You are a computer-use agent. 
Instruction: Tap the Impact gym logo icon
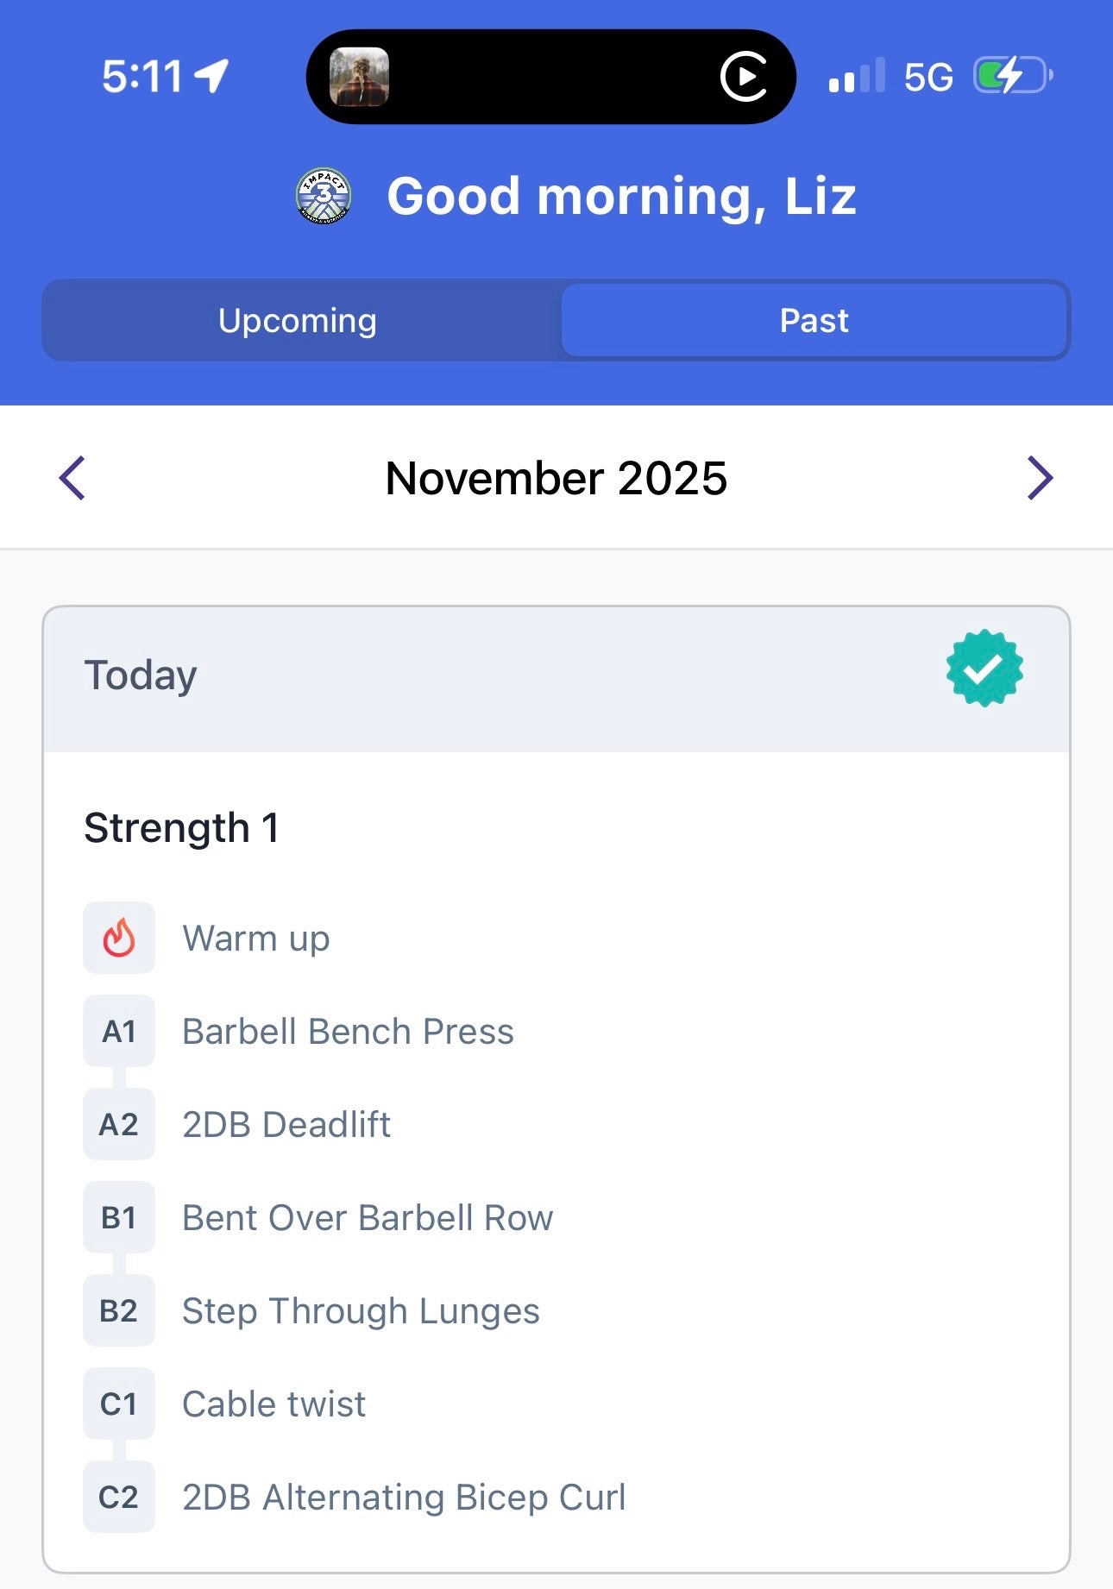[x=324, y=196]
